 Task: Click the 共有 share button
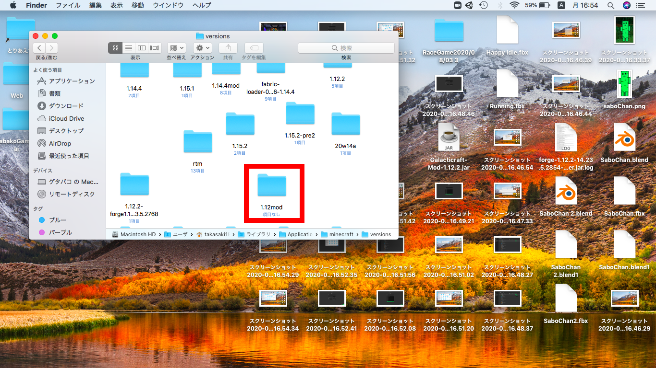[x=228, y=48]
